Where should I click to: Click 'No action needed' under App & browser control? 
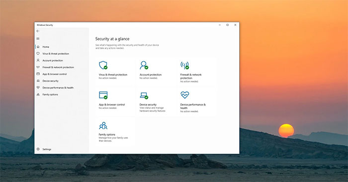pos(108,108)
